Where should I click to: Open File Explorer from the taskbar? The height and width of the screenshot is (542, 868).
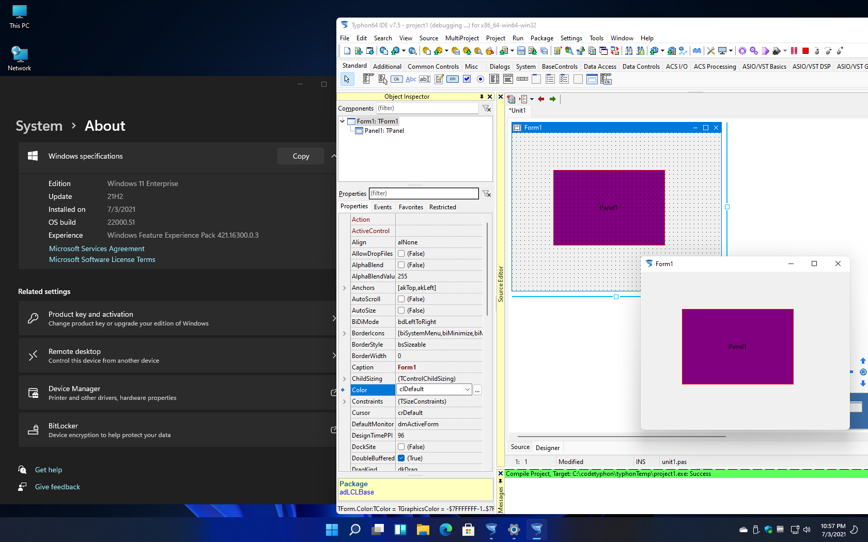click(x=423, y=530)
